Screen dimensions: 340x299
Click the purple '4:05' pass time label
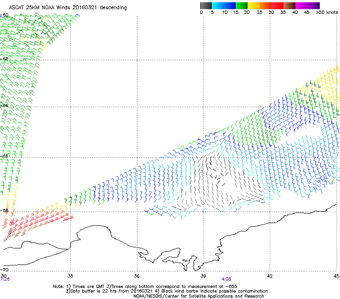point(226,279)
